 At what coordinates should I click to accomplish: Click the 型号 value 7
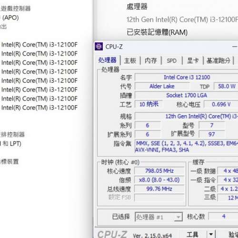(x=211, y=125)
